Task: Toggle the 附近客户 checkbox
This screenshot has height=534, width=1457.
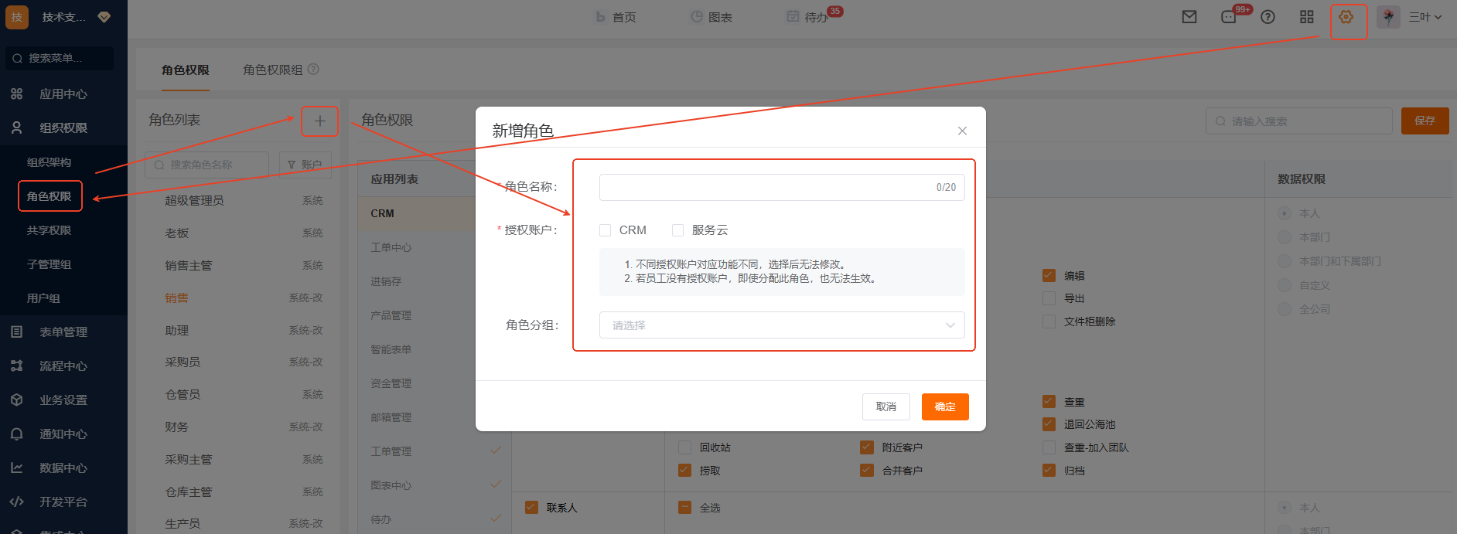Action: pos(867,447)
